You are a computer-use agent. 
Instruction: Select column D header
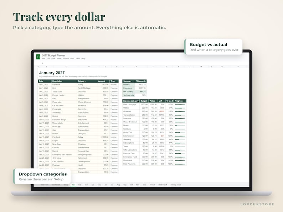point(89,67)
